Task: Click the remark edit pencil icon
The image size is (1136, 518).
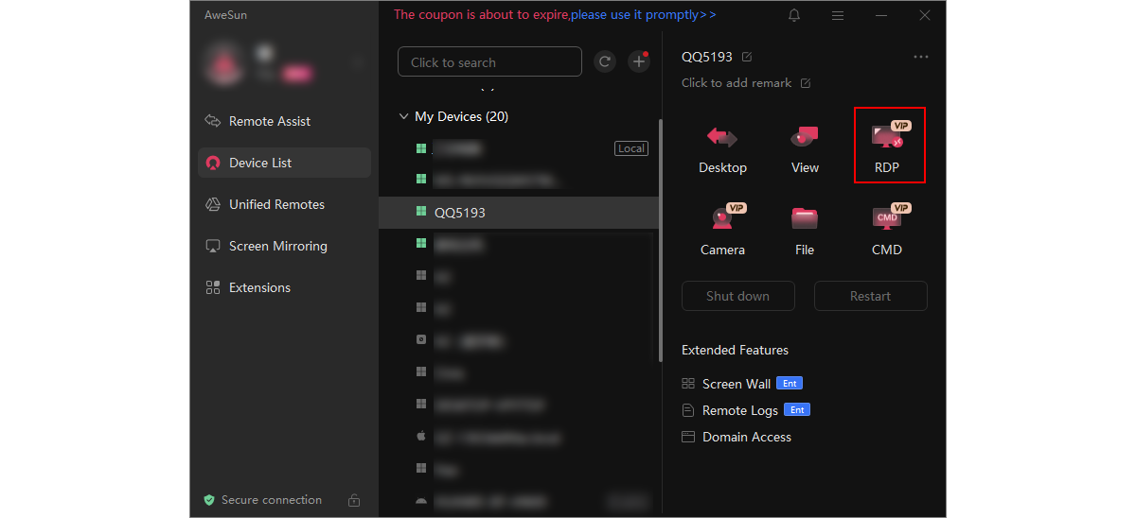Action: pyautogui.click(x=806, y=83)
